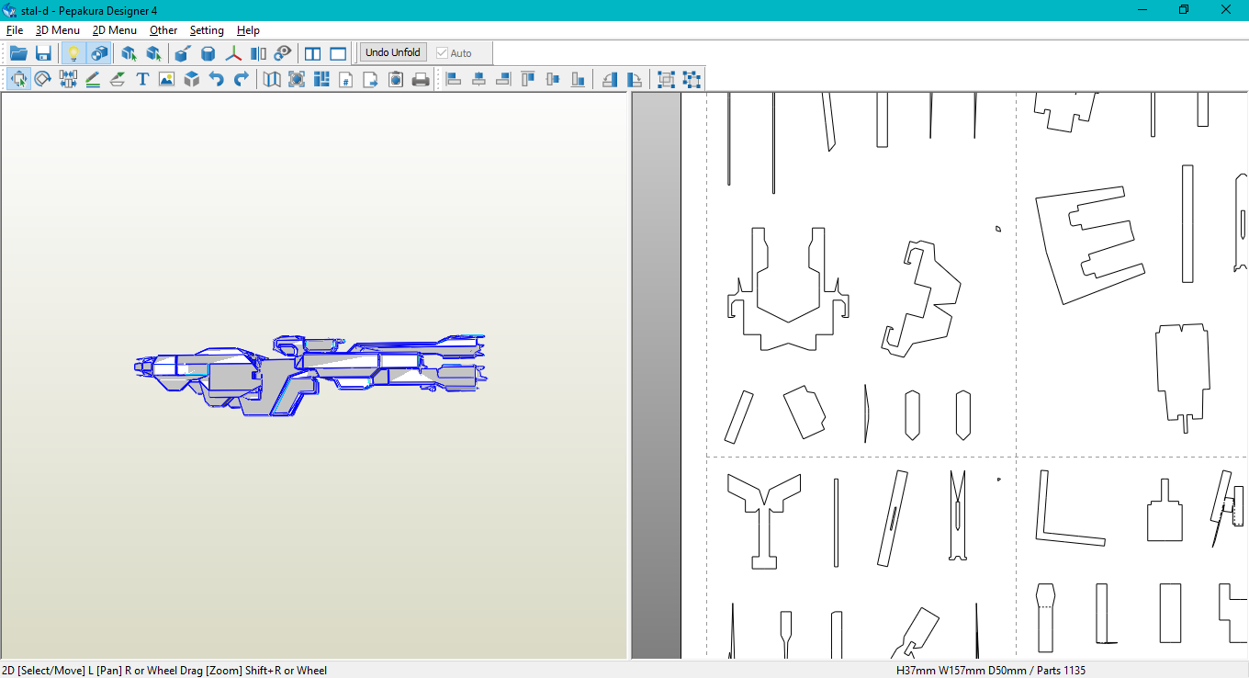Toggle the texture display spheres button
The image size is (1249, 678).
[x=99, y=53]
